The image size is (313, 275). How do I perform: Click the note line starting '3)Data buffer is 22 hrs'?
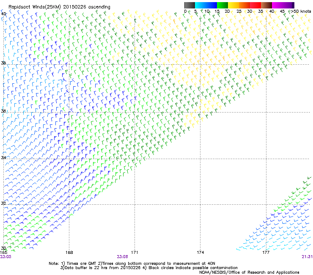pyautogui.click(x=149, y=268)
